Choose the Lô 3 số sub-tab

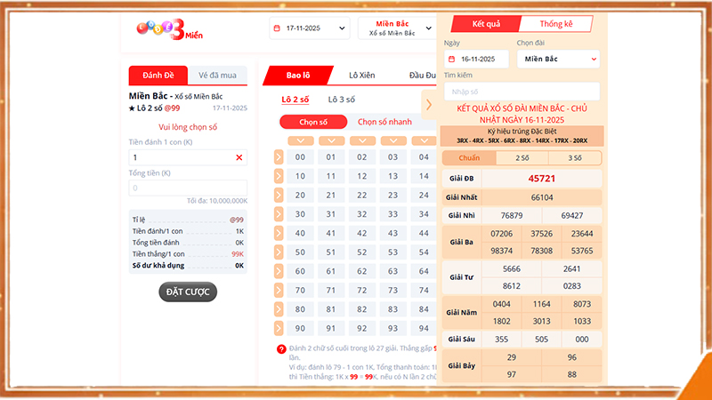[342, 100]
